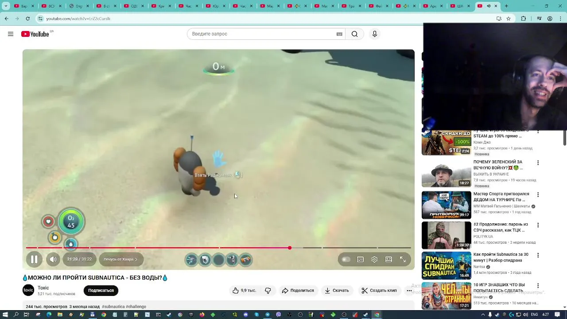This screenshot has width=567, height=319.
Task: Go back in browser history
Action: pos(6,19)
